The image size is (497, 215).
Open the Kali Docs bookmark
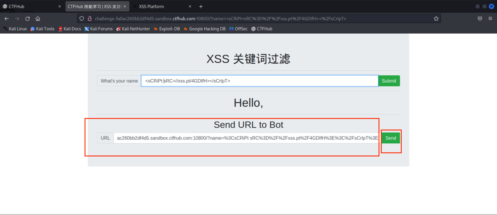[x=69, y=29]
